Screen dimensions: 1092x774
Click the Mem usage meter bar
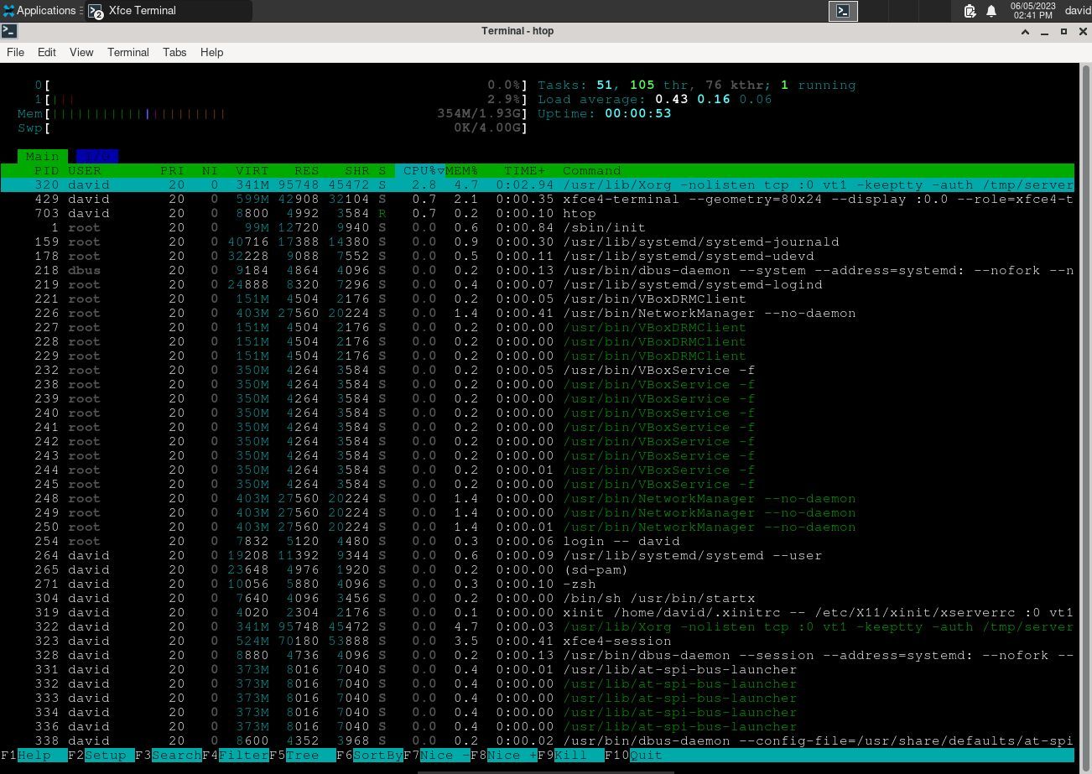coord(273,113)
